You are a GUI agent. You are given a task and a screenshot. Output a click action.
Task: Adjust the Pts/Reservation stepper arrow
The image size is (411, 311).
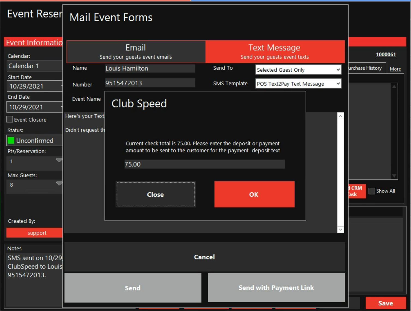[59, 160]
